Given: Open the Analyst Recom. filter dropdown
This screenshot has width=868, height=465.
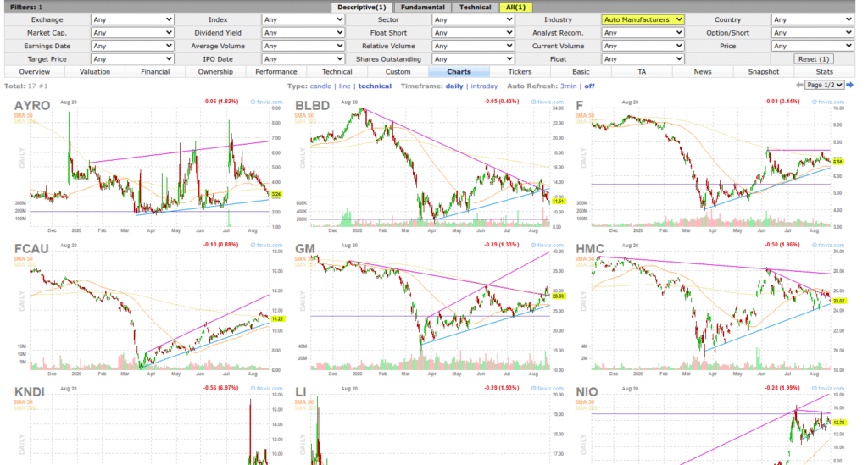Looking at the screenshot, I should click(x=643, y=33).
